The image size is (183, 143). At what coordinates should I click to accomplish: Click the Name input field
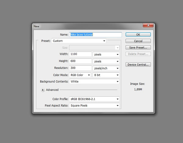click(95, 35)
